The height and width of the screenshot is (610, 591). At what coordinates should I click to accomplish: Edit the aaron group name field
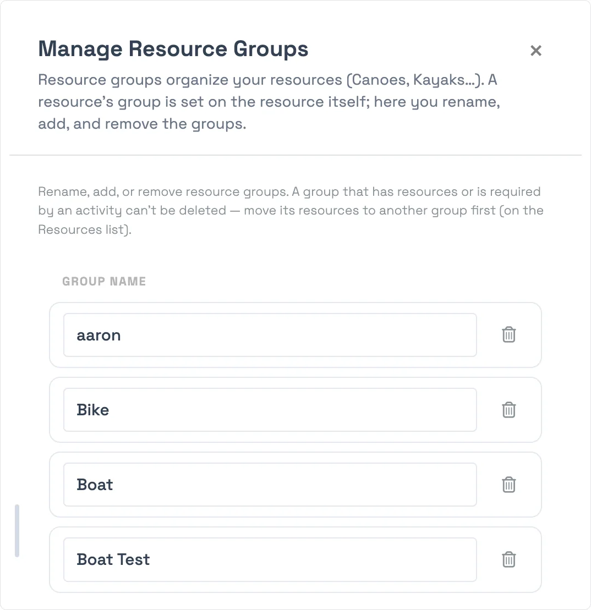coord(270,335)
